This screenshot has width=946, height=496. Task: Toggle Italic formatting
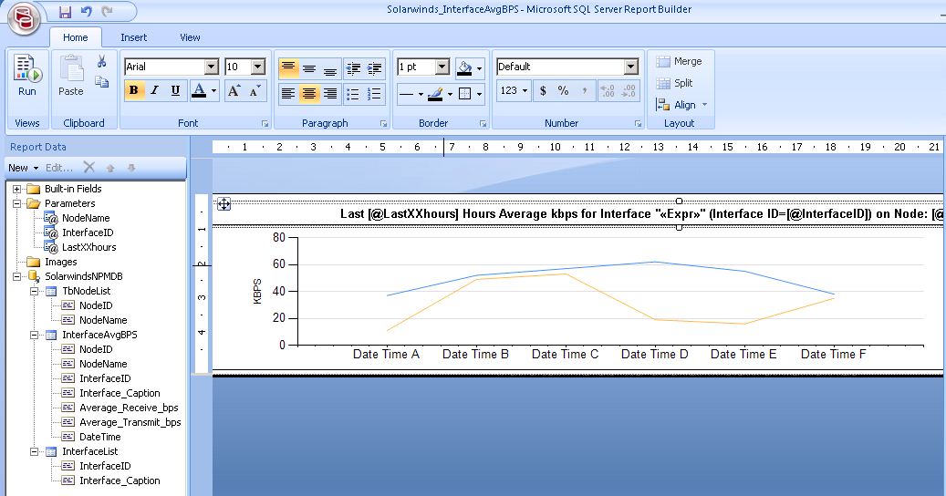(154, 91)
